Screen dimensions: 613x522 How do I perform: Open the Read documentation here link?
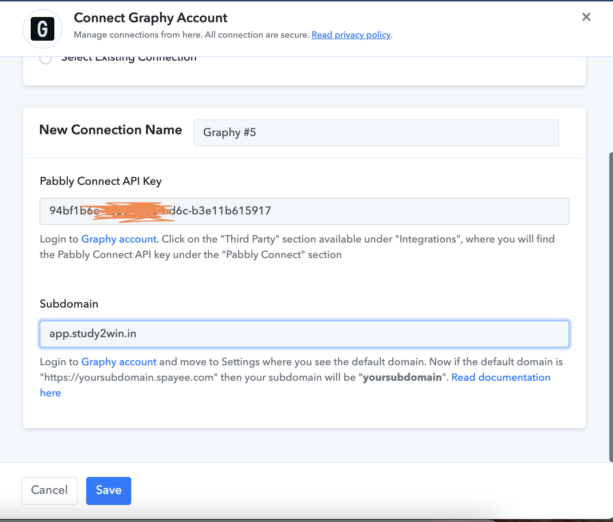click(x=501, y=377)
